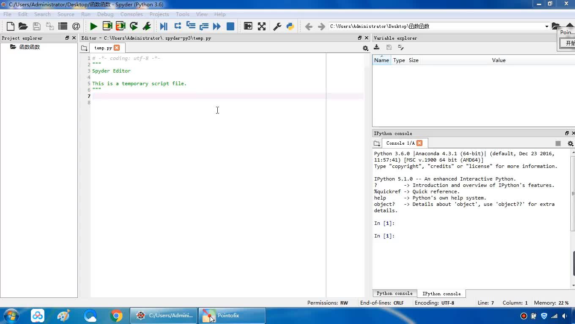The width and height of the screenshot is (575, 324).
Task: Open Preferences via the wrench icon
Action: (277, 26)
